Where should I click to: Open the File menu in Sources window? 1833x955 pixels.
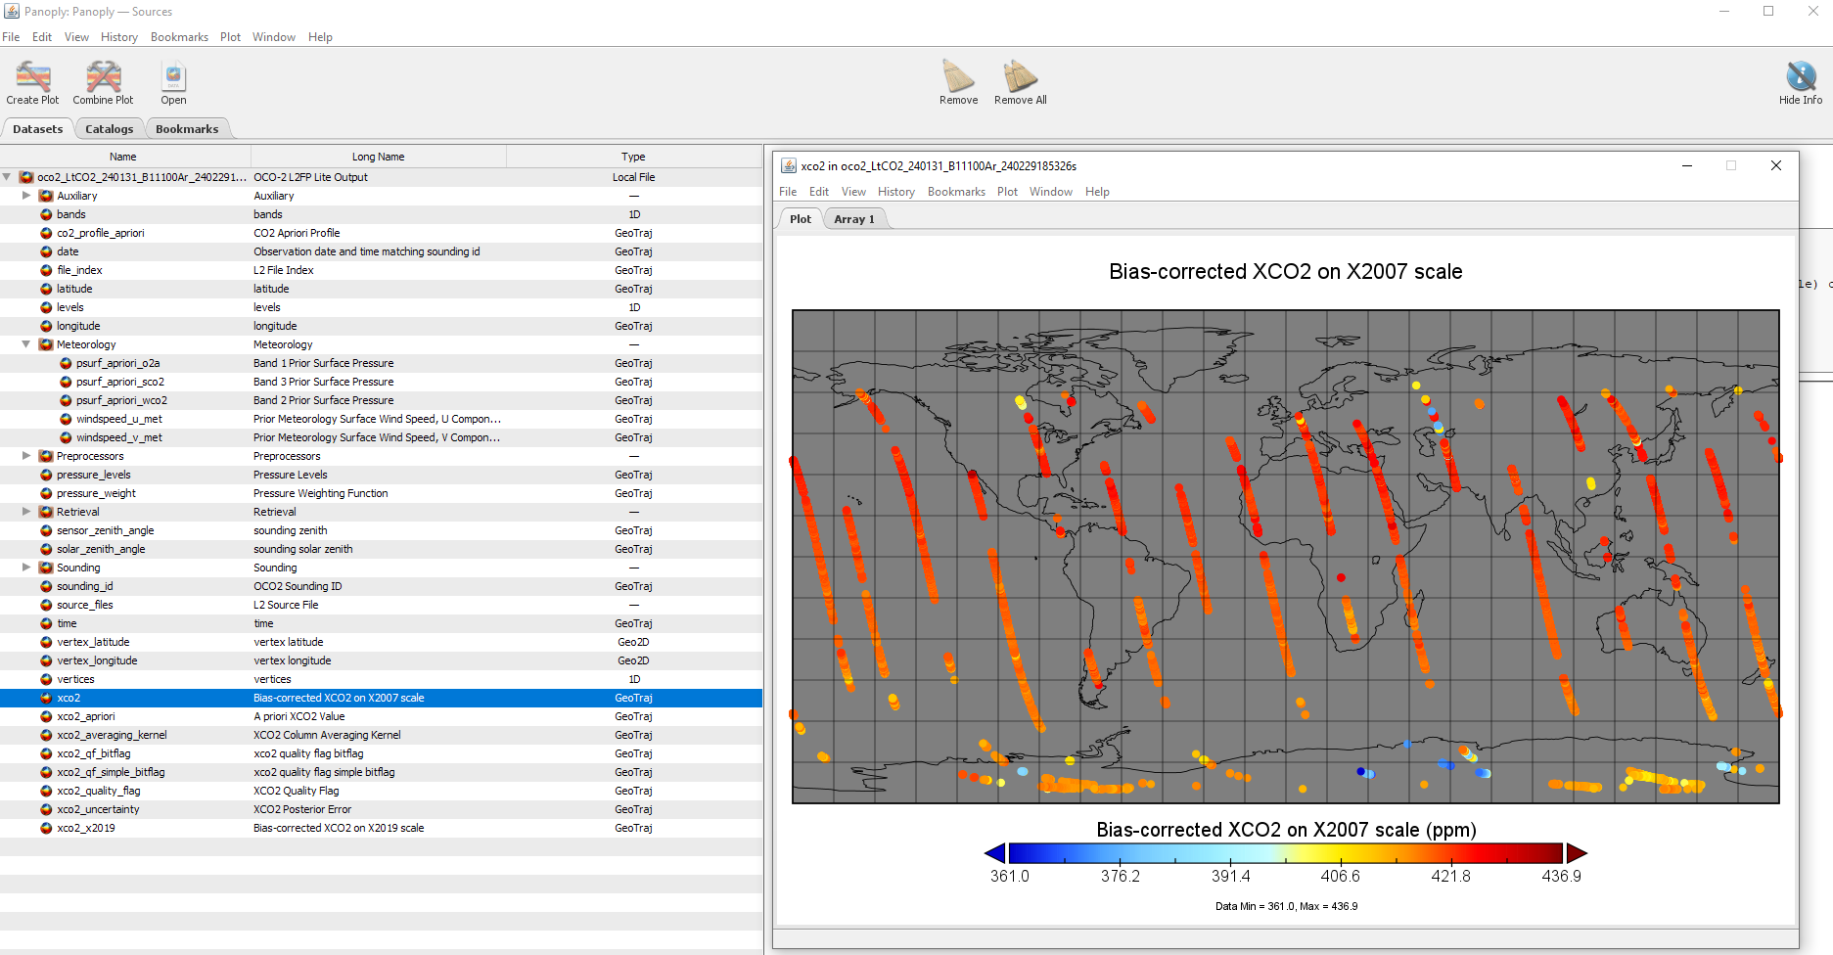pyautogui.click(x=11, y=37)
